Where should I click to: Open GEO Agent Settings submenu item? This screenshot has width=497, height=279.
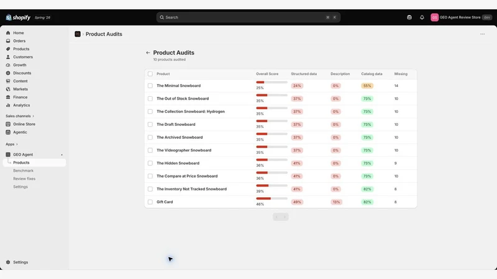coord(21,187)
